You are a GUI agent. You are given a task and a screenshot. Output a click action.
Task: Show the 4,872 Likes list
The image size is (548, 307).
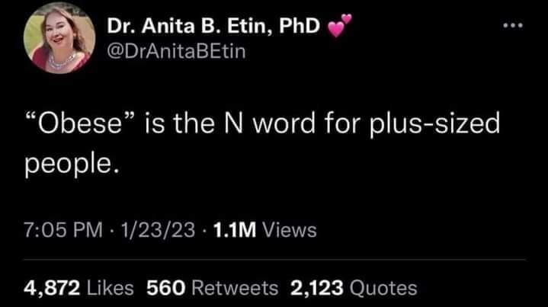pyautogui.click(x=79, y=288)
